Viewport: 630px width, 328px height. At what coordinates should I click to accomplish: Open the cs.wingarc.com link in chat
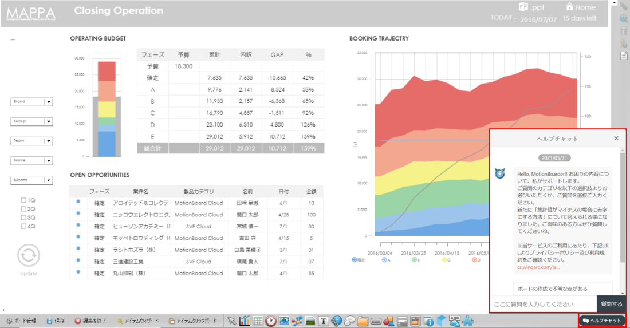tap(538, 267)
